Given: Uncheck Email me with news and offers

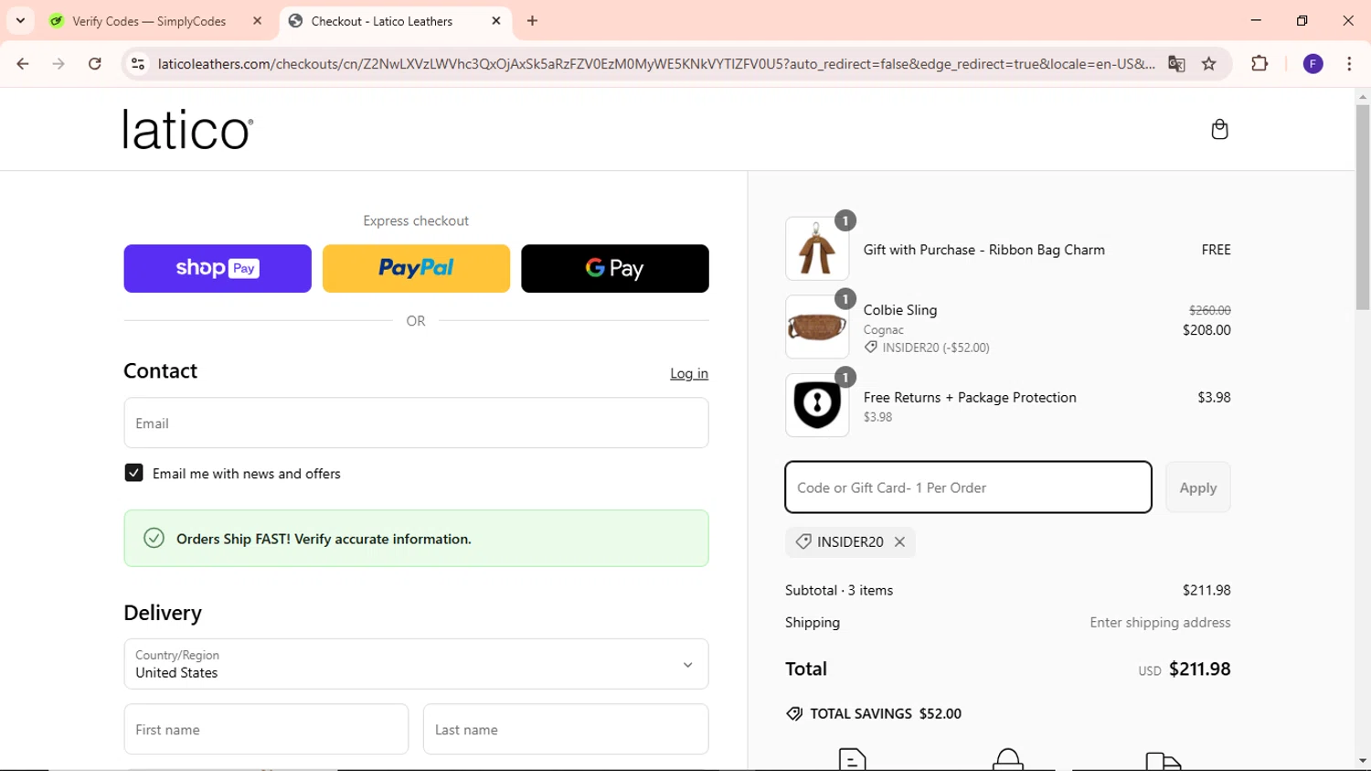Looking at the screenshot, I should 133,473.
